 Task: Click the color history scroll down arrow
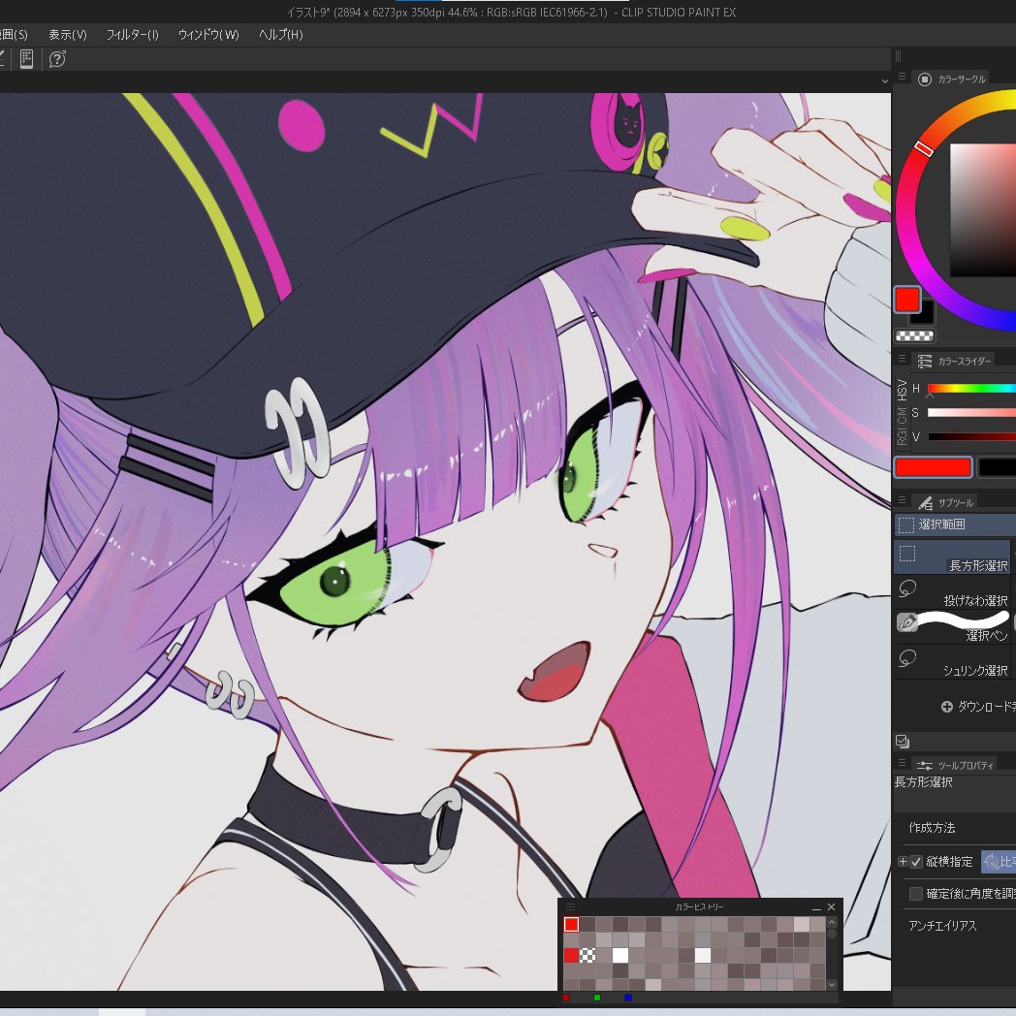[832, 984]
